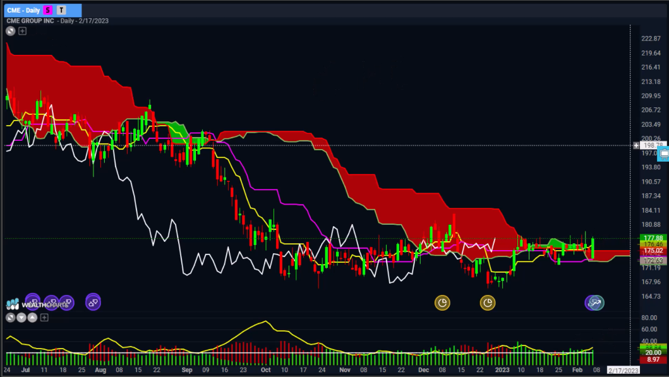Click the 222.87 price axis label

(x=651, y=39)
